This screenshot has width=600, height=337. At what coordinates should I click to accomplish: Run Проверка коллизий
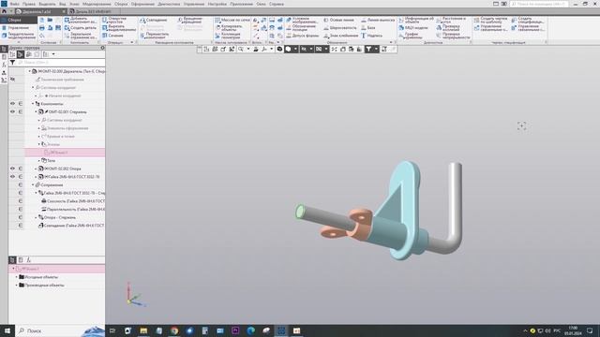pyautogui.click(x=448, y=28)
